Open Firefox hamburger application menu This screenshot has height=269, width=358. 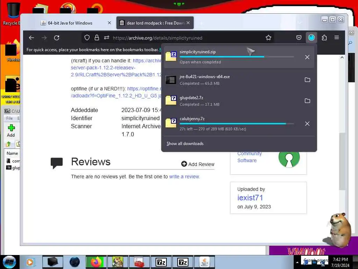(337, 37)
